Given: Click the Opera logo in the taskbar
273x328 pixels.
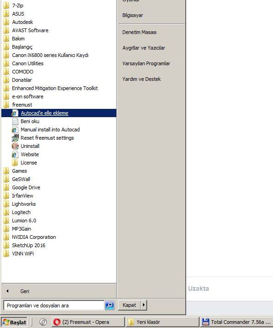Looking at the screenshot, I should point(57,322).
